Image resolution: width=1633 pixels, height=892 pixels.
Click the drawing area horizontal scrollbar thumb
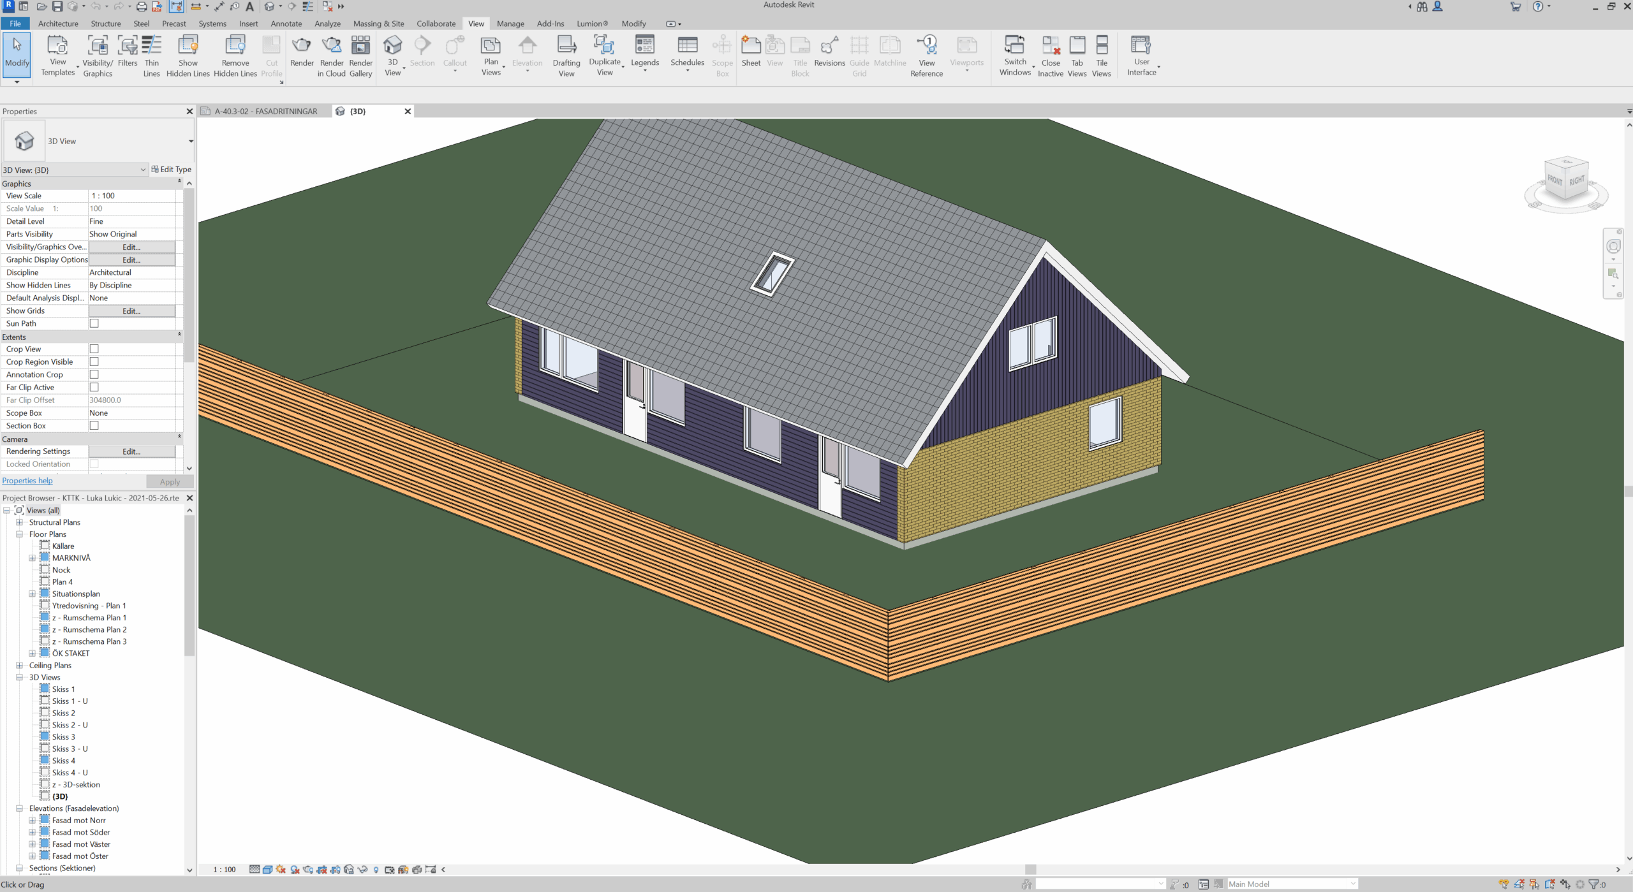pos(1030,869)
